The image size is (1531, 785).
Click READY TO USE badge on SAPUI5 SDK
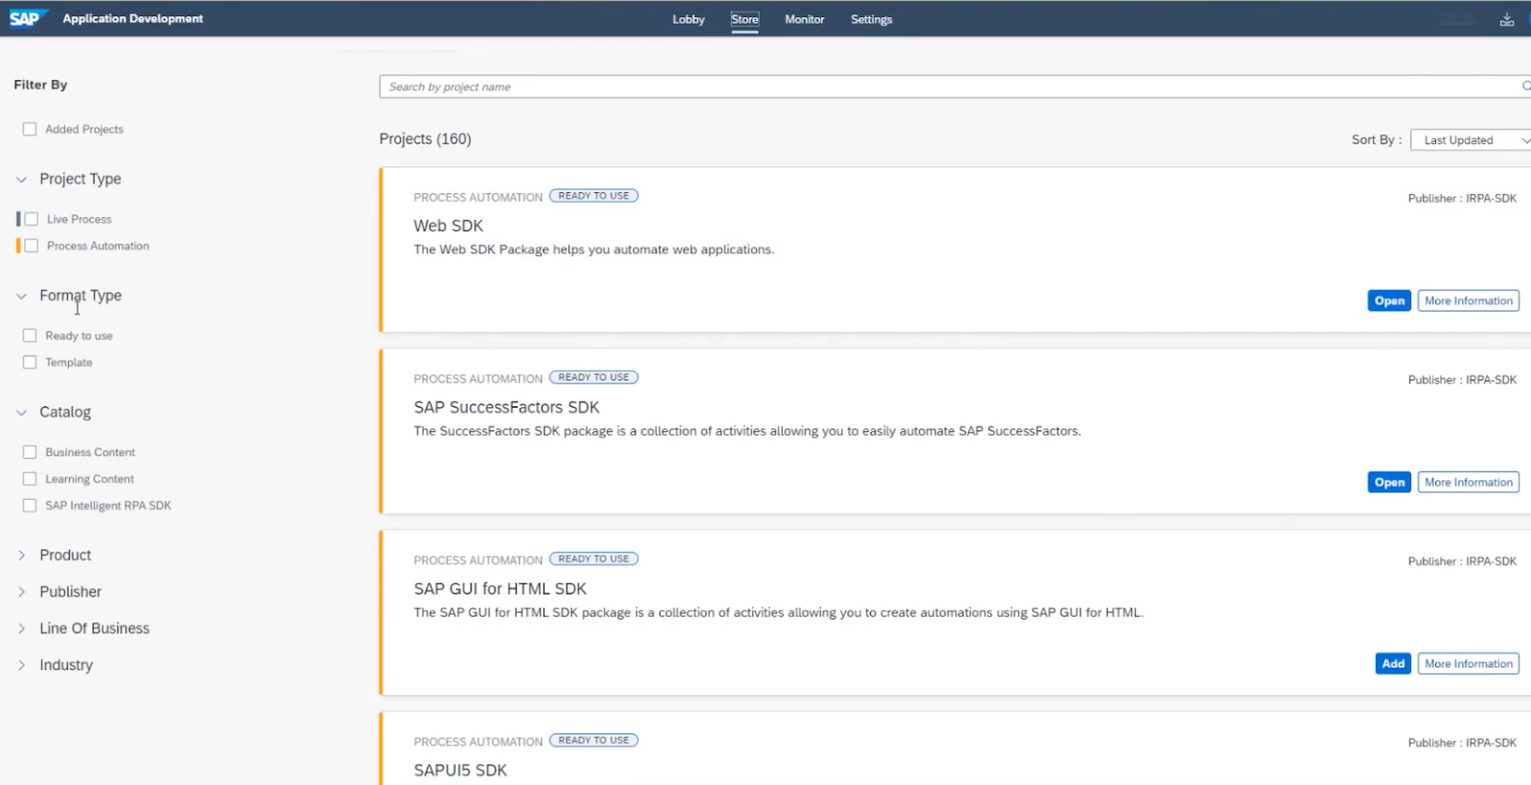click(x=593, y=741)
